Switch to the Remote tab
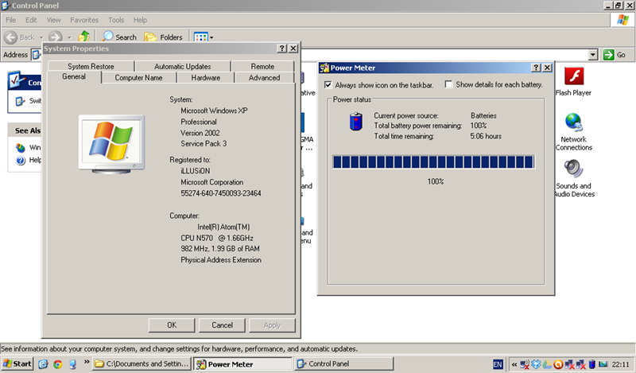The width and height of the screenshot is (636, 373). pyautogui.click(x=262, y=66)
